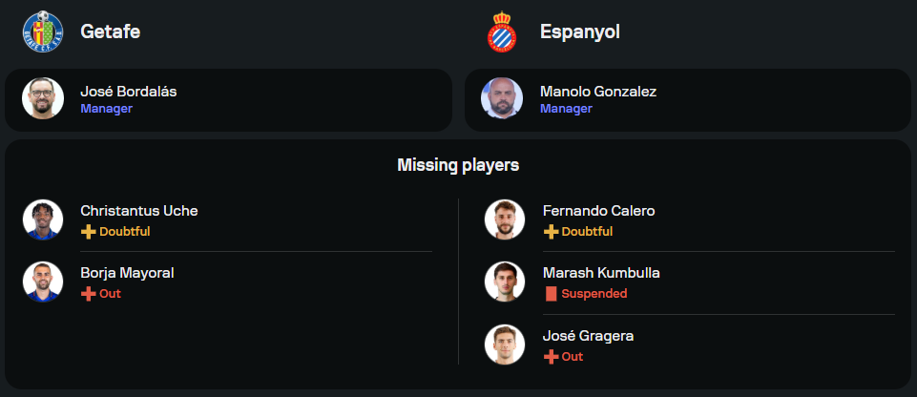The width and height of the screenshot is (917, 397).
Task: Click the doubtful icon under Christantus Uche
Action: point(89,232)
